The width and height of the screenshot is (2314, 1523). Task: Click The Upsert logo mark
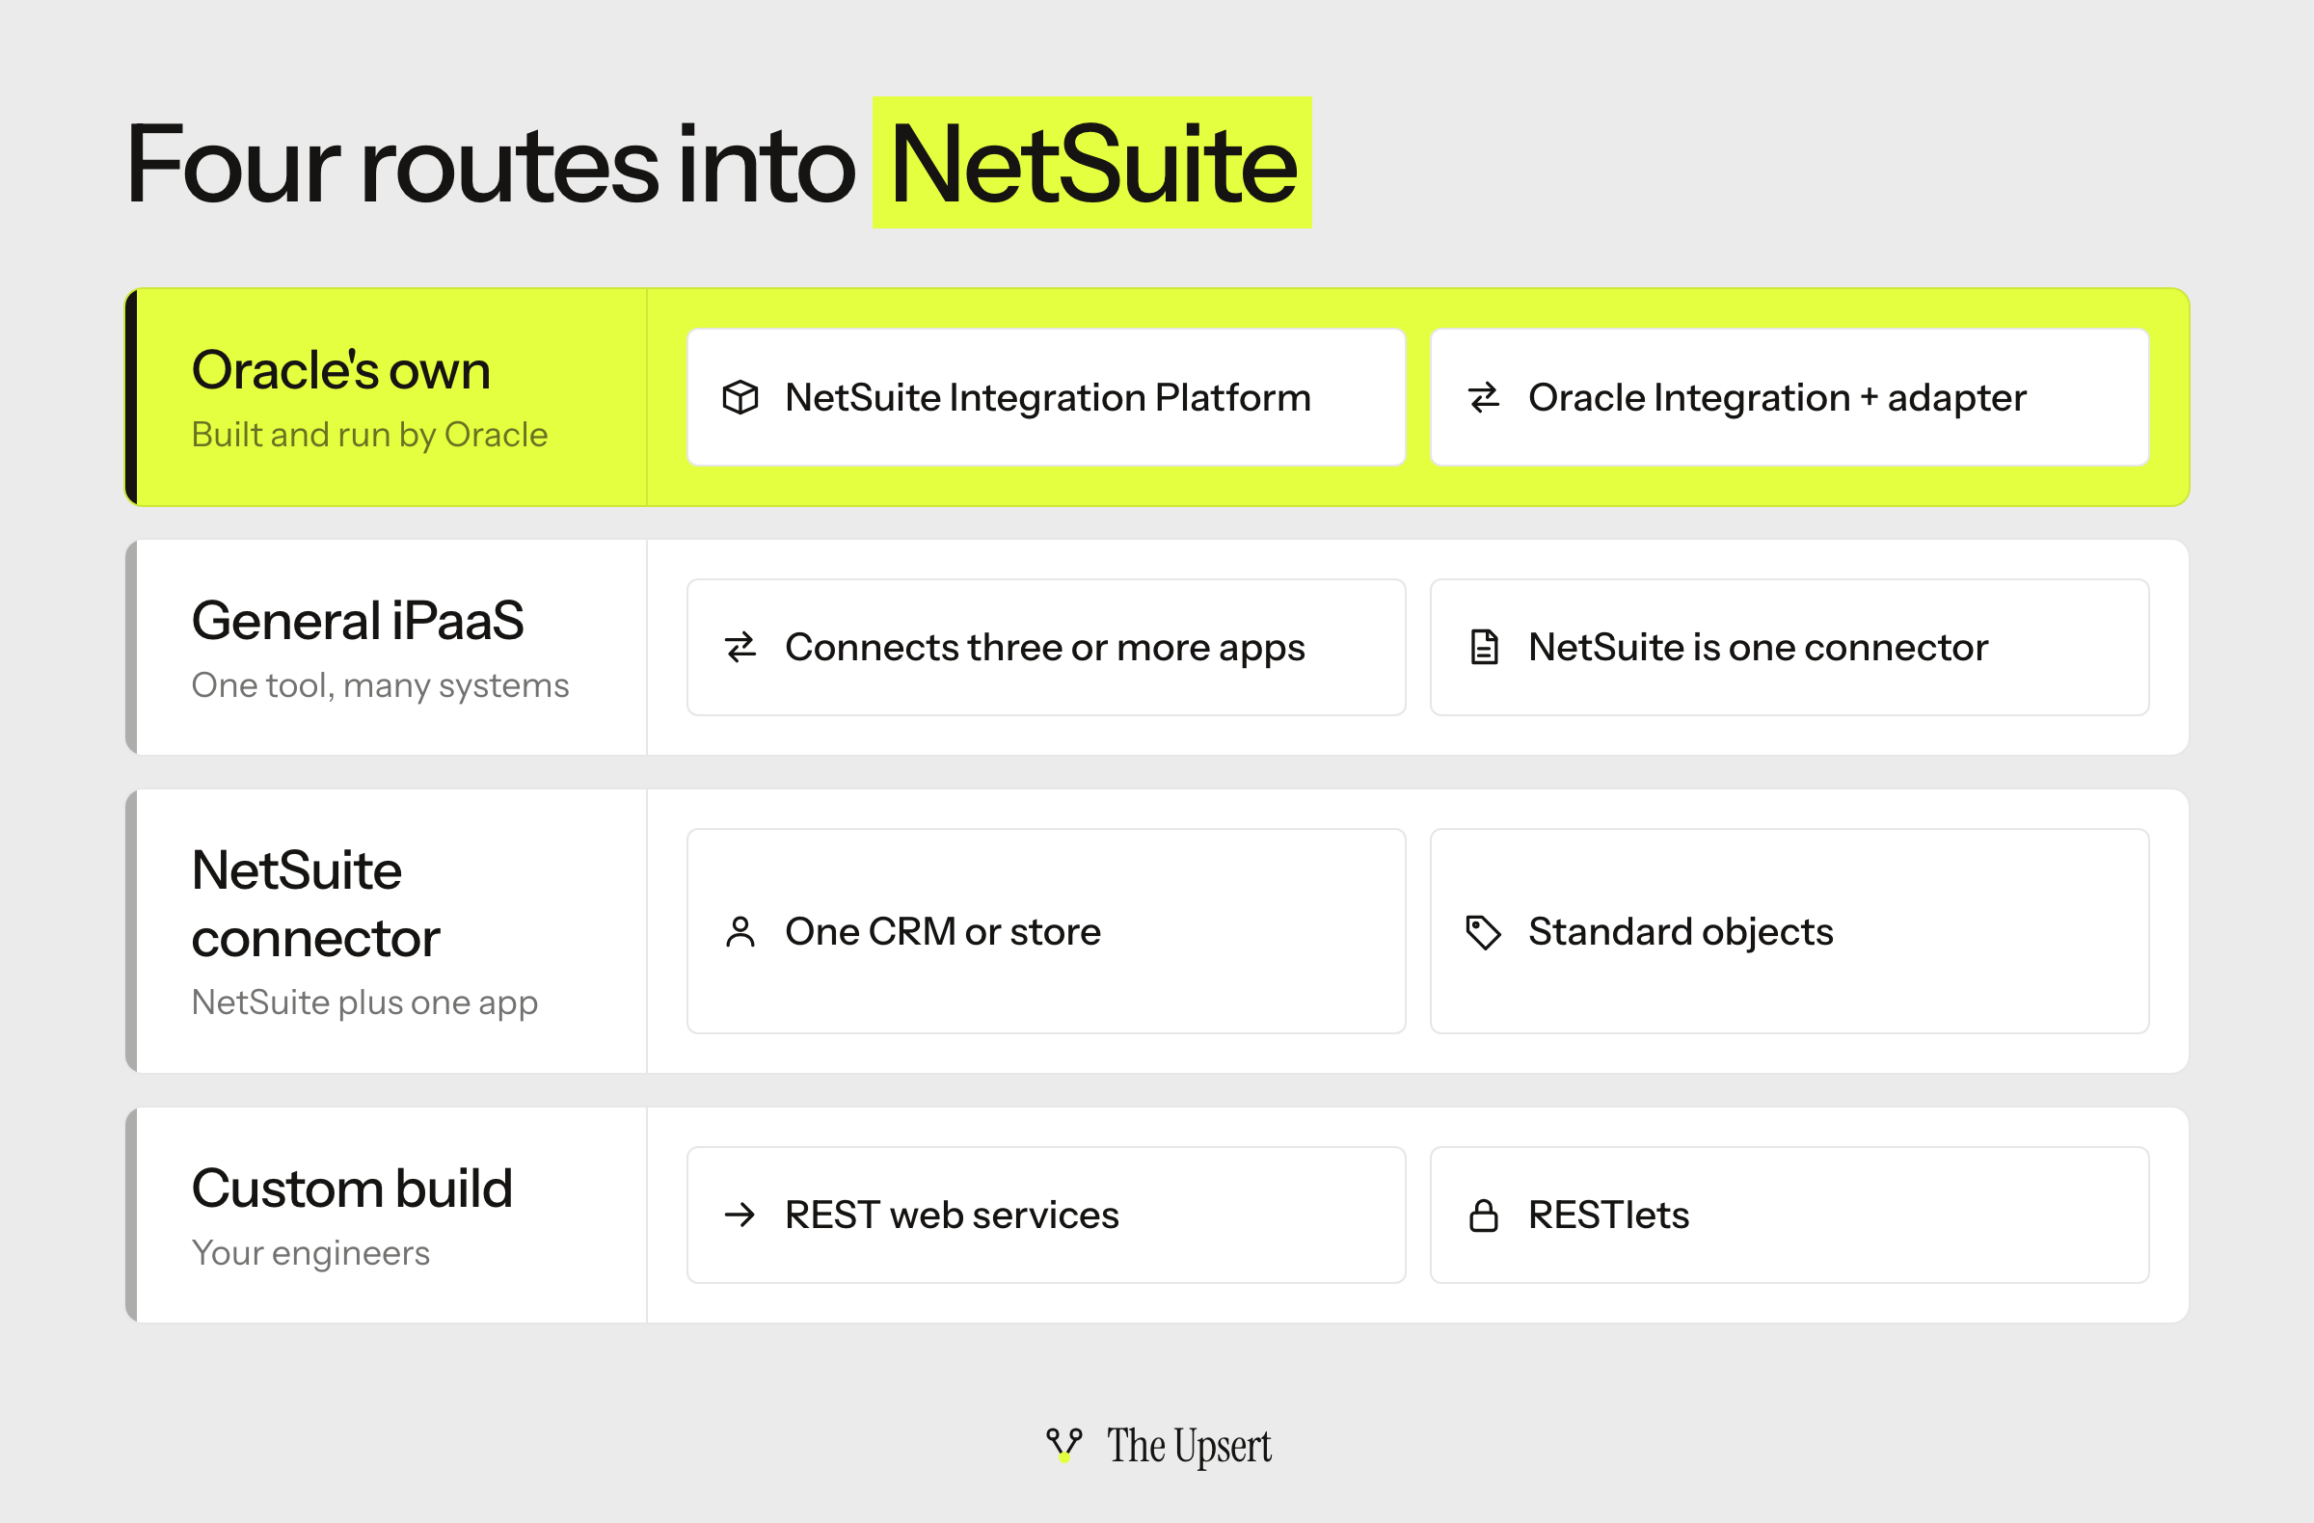[x=1064, y=1445]
